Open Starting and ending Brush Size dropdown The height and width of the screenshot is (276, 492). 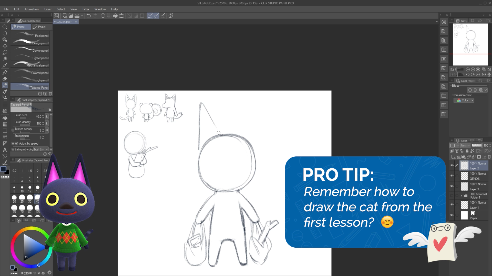click(41, 149)
